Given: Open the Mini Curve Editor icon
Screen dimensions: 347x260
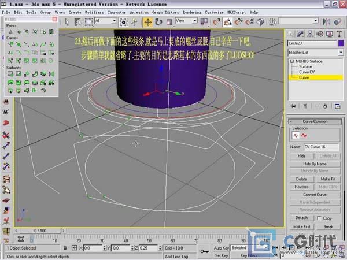Looking at the screenshot, I should click(21, 239).
